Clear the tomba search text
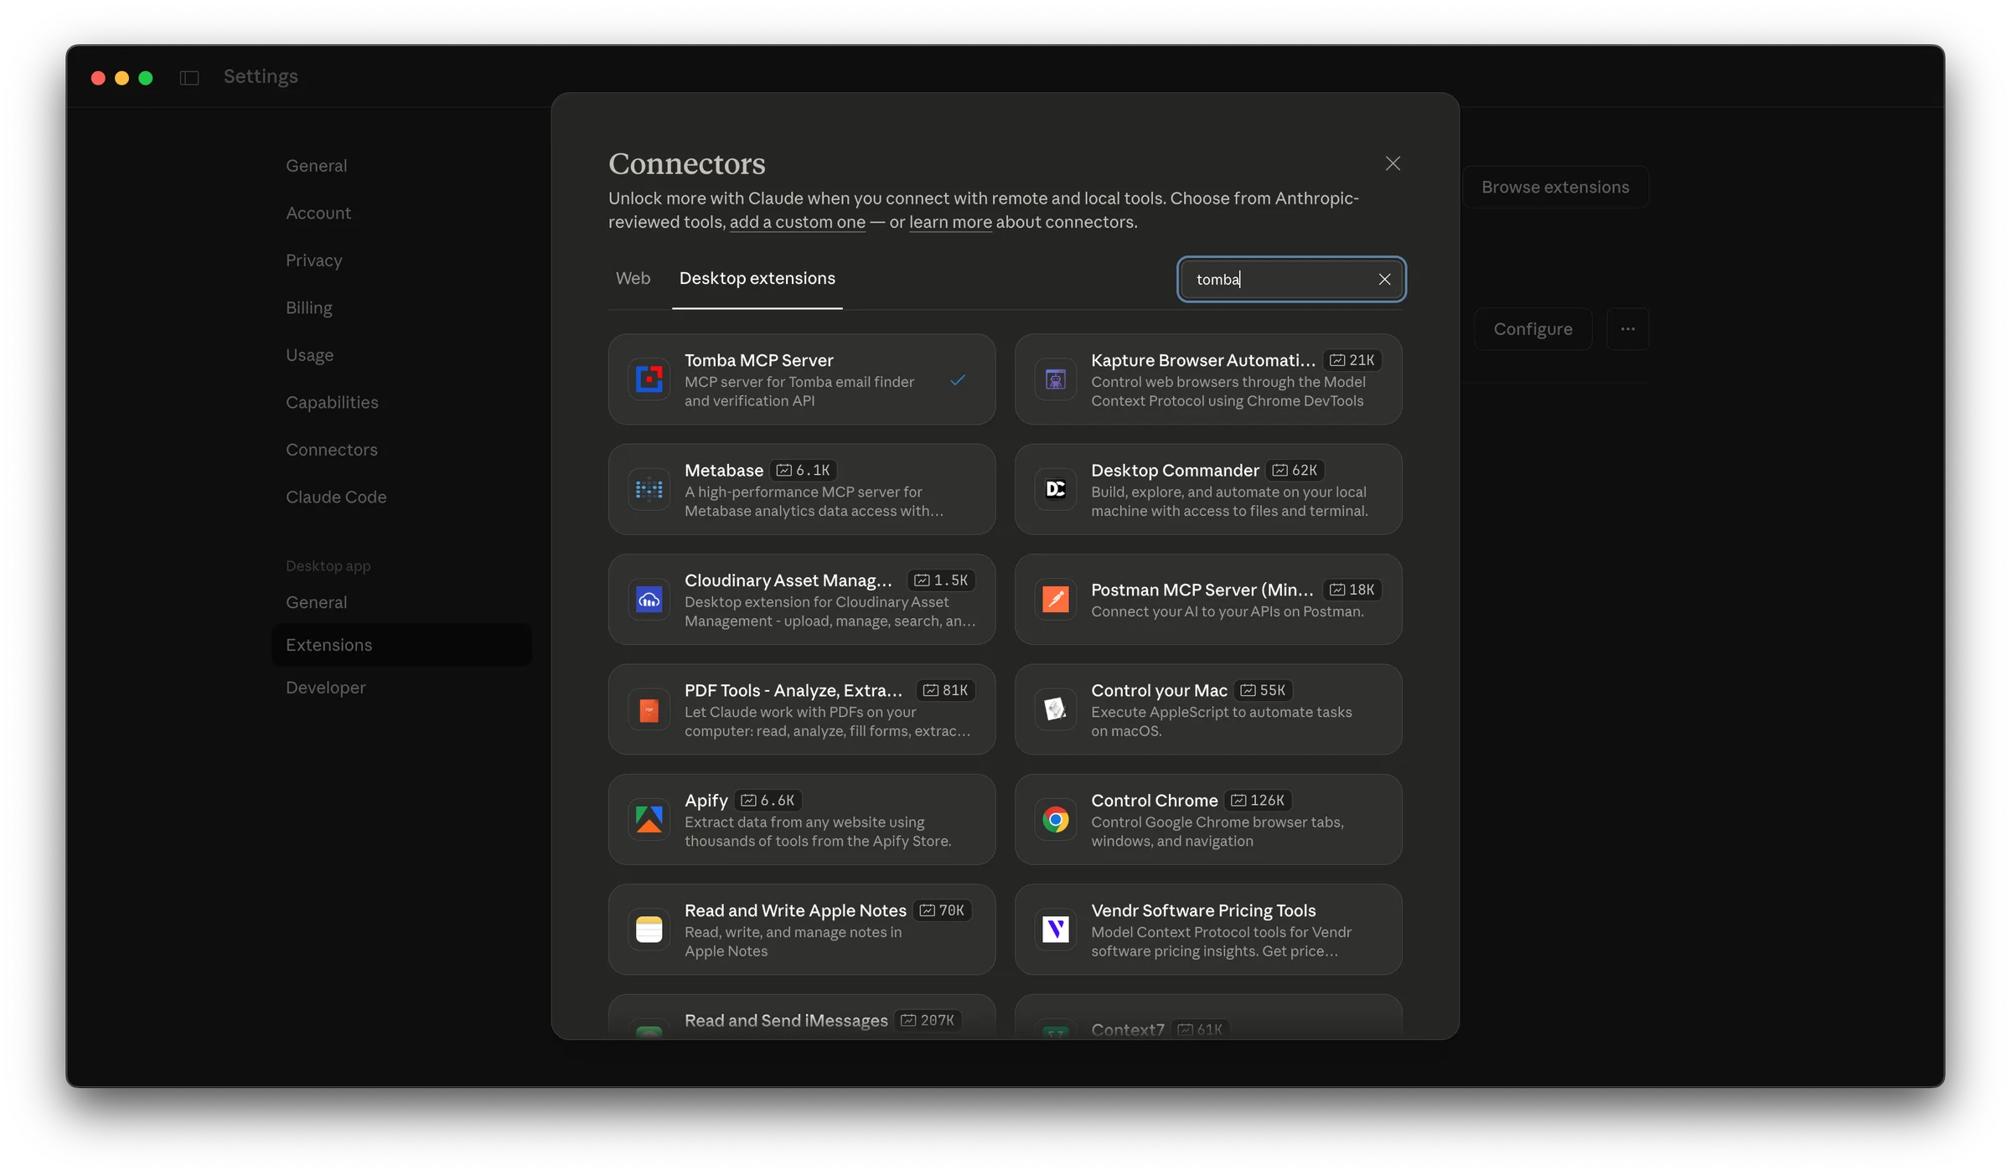The height and width of the screenshot is (1175, 2011). point(1384,280)
